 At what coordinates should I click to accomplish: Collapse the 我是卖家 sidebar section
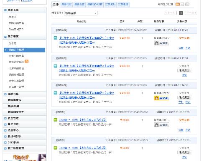(5, 37)
